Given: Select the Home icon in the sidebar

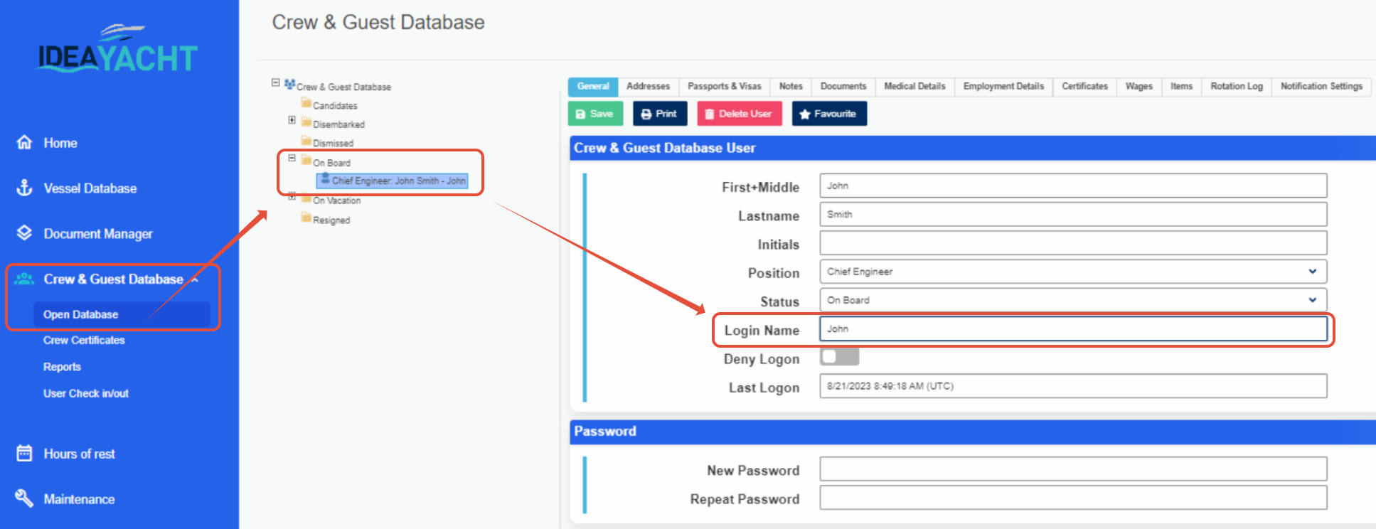Looking at the screenshot, I should click(x=25, y=142).
